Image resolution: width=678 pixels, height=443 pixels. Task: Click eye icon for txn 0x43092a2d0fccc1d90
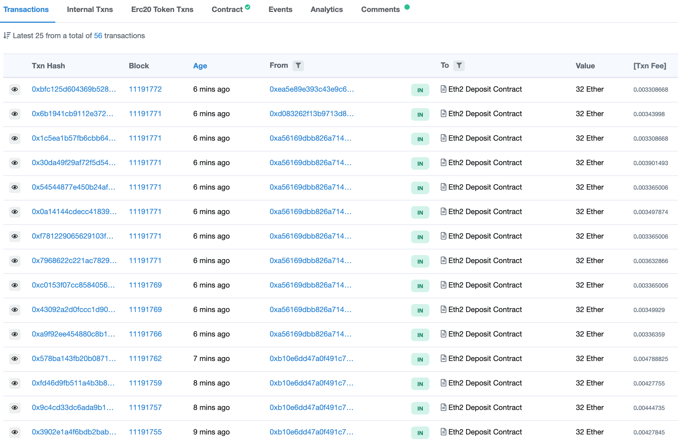(15, 310)
